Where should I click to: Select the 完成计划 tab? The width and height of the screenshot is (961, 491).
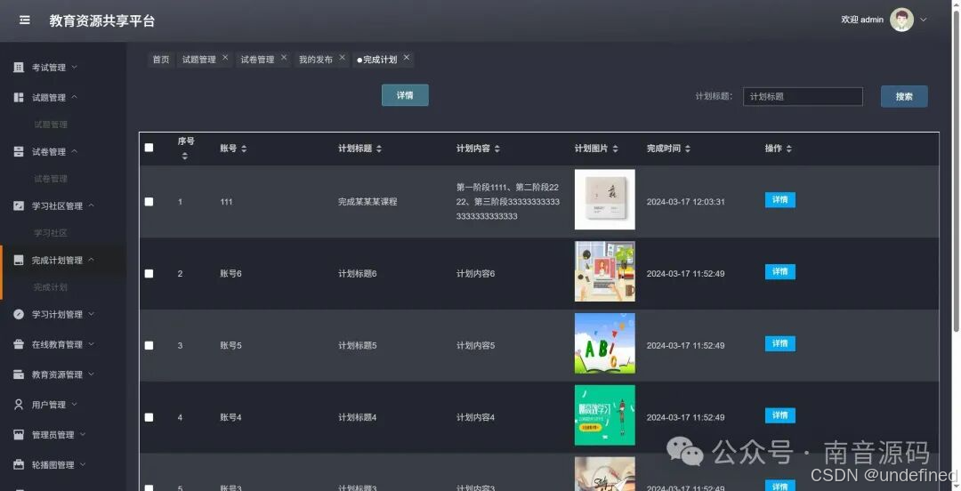tap(380, 60)
